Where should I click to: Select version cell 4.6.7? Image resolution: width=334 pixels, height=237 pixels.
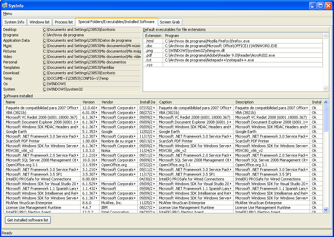[90, 208]
